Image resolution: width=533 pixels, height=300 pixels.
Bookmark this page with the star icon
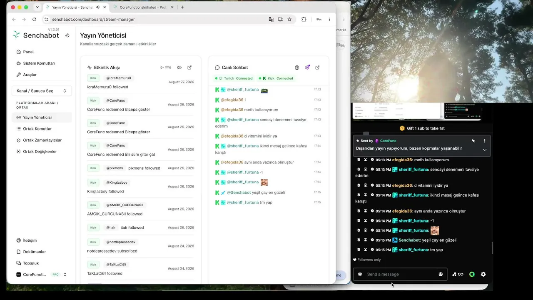290,19
